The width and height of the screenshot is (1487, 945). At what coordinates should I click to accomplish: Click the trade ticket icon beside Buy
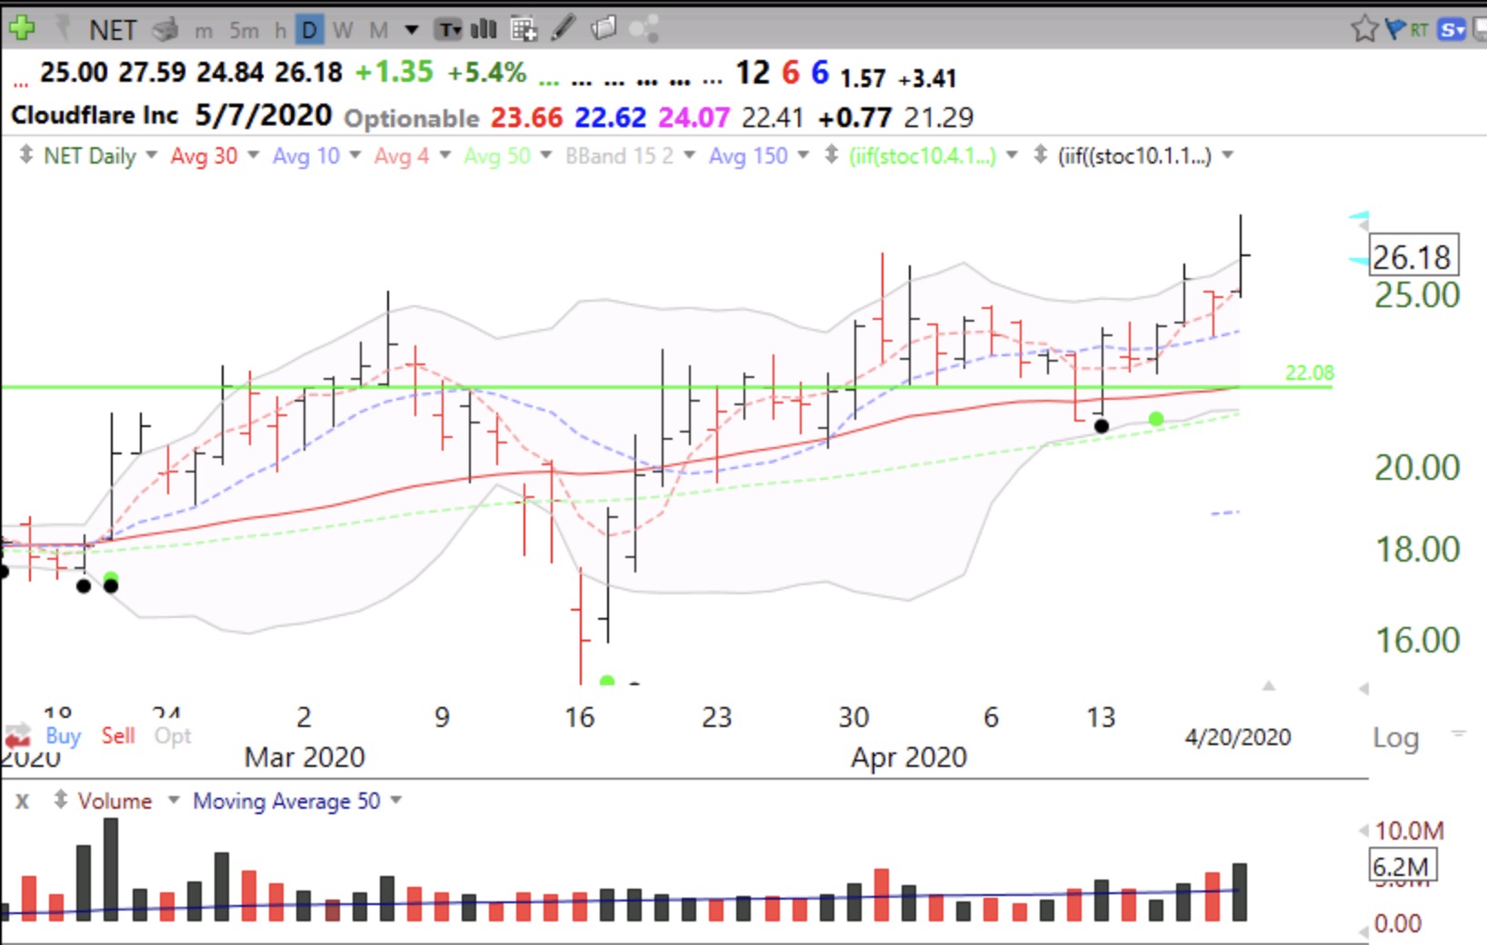[x=18, y=735]
